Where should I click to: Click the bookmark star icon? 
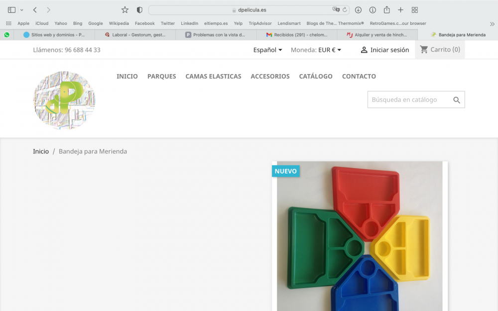click(125, 10)
